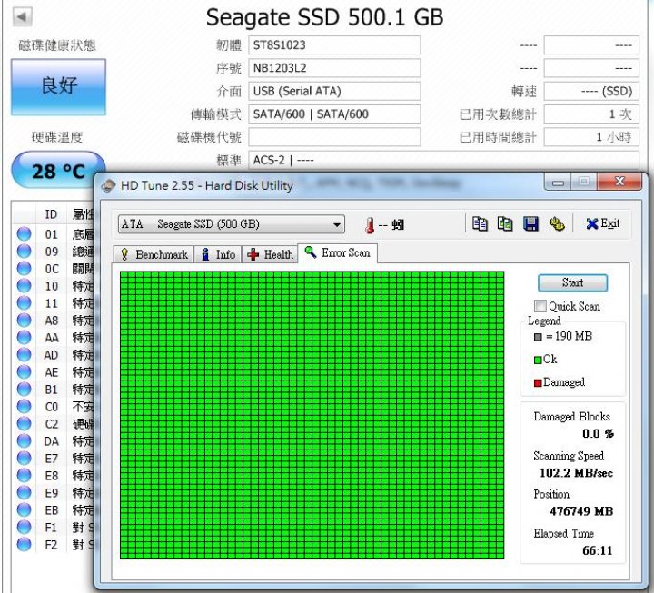Click the blue status icon for ID AE

pos(25,371)
